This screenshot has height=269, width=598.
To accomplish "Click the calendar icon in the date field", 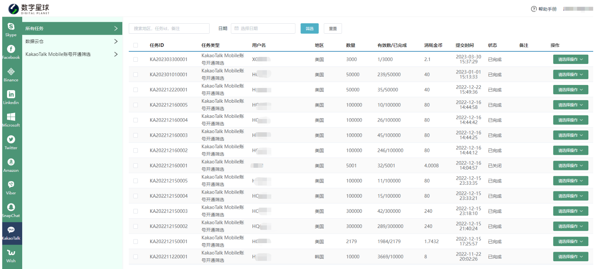I will [237, 28].
